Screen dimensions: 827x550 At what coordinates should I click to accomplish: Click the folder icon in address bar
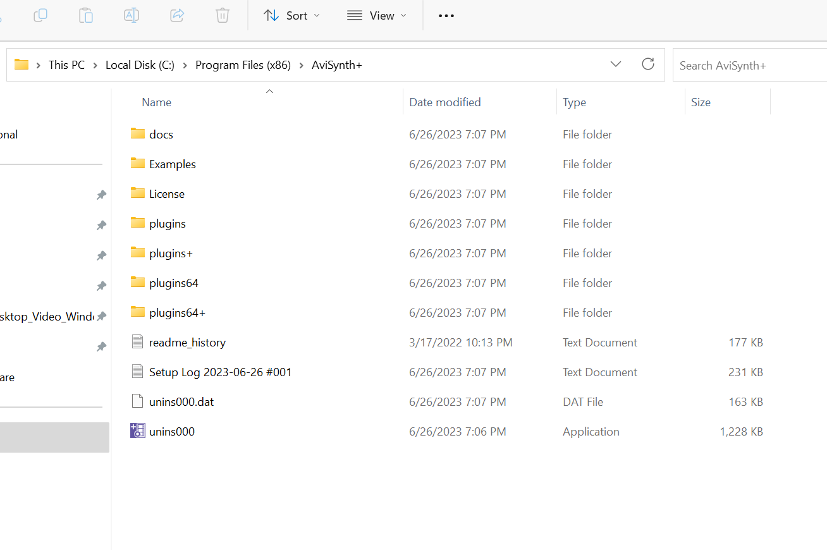[21, 64]
